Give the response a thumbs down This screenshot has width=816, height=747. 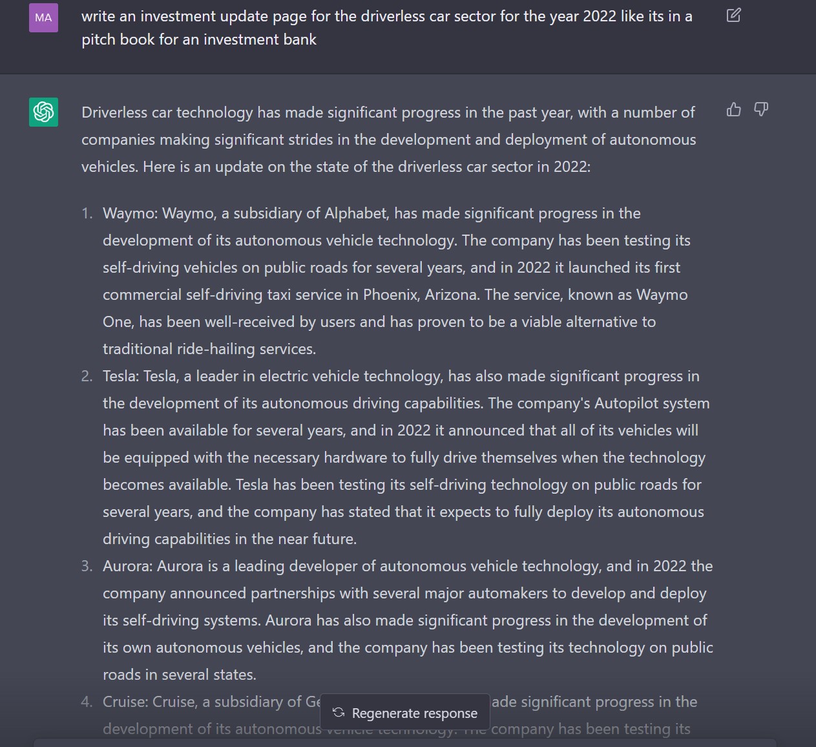point(761,110)
